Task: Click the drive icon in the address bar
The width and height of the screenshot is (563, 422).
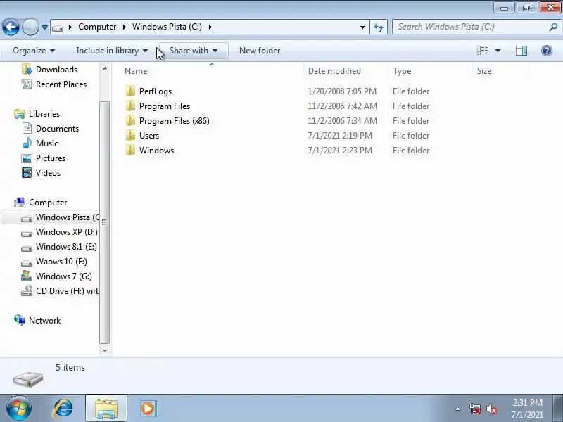Action: tap(58, 27)
